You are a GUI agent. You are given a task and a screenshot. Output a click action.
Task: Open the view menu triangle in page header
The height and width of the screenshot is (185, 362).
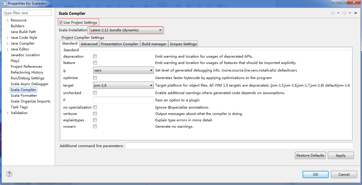point(356,13)
